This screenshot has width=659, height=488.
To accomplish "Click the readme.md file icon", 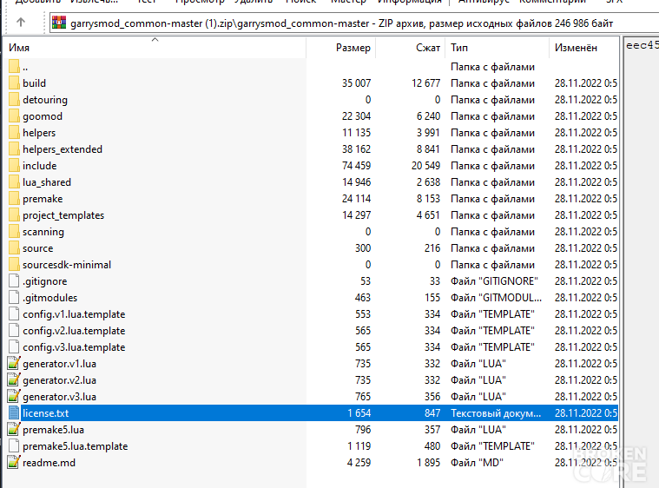I will pyautogui.click(x=14, y=462).
